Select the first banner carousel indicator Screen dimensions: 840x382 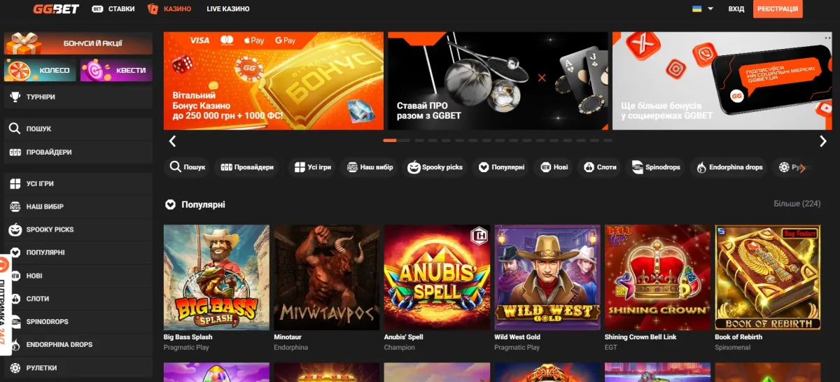click(x=389, y=141)
